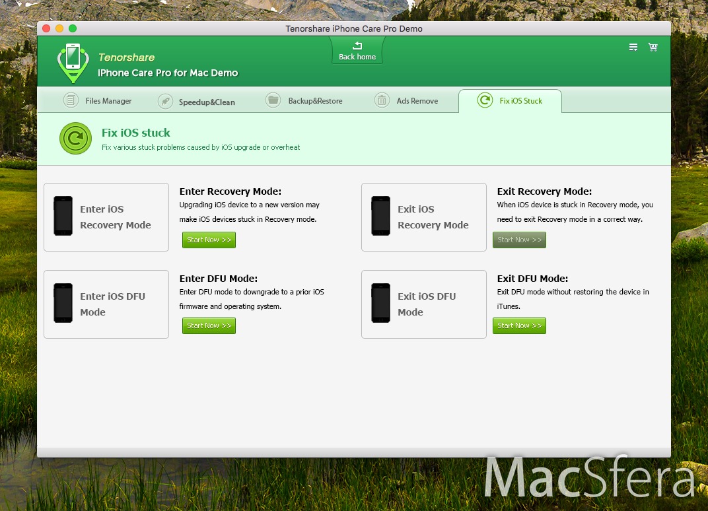Image resolution: width=708 pixels, height=511 pixels.
Task: Select the Exit iOS Recovery Mode card
Action: point(424,217)
